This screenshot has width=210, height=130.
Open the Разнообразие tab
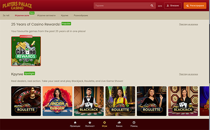pos(81,15)
